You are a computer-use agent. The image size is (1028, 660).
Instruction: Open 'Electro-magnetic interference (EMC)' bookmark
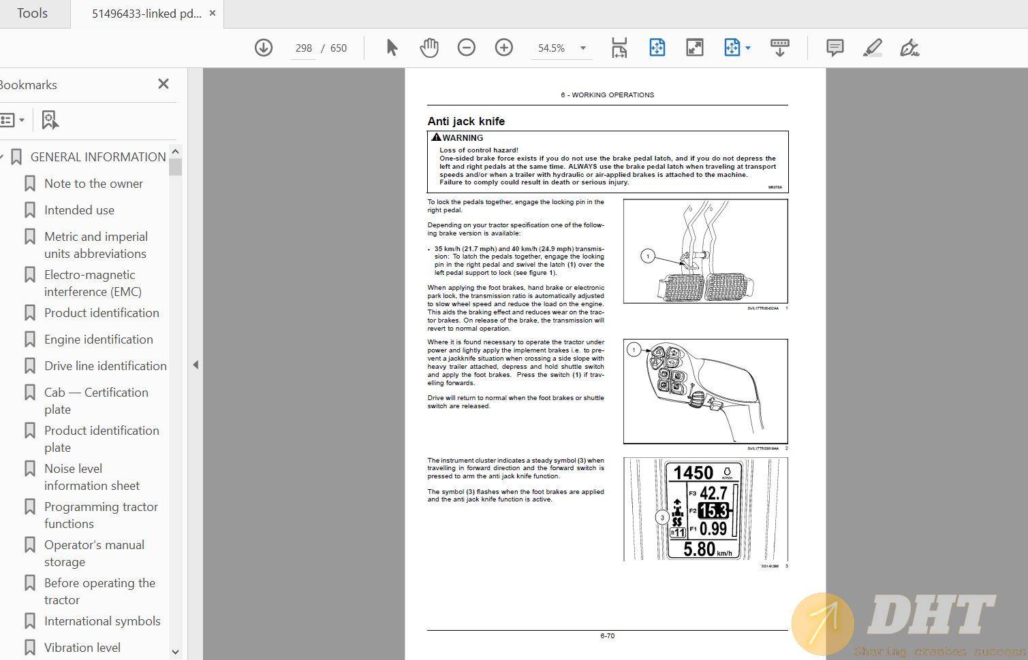click(x=93, y=283)
